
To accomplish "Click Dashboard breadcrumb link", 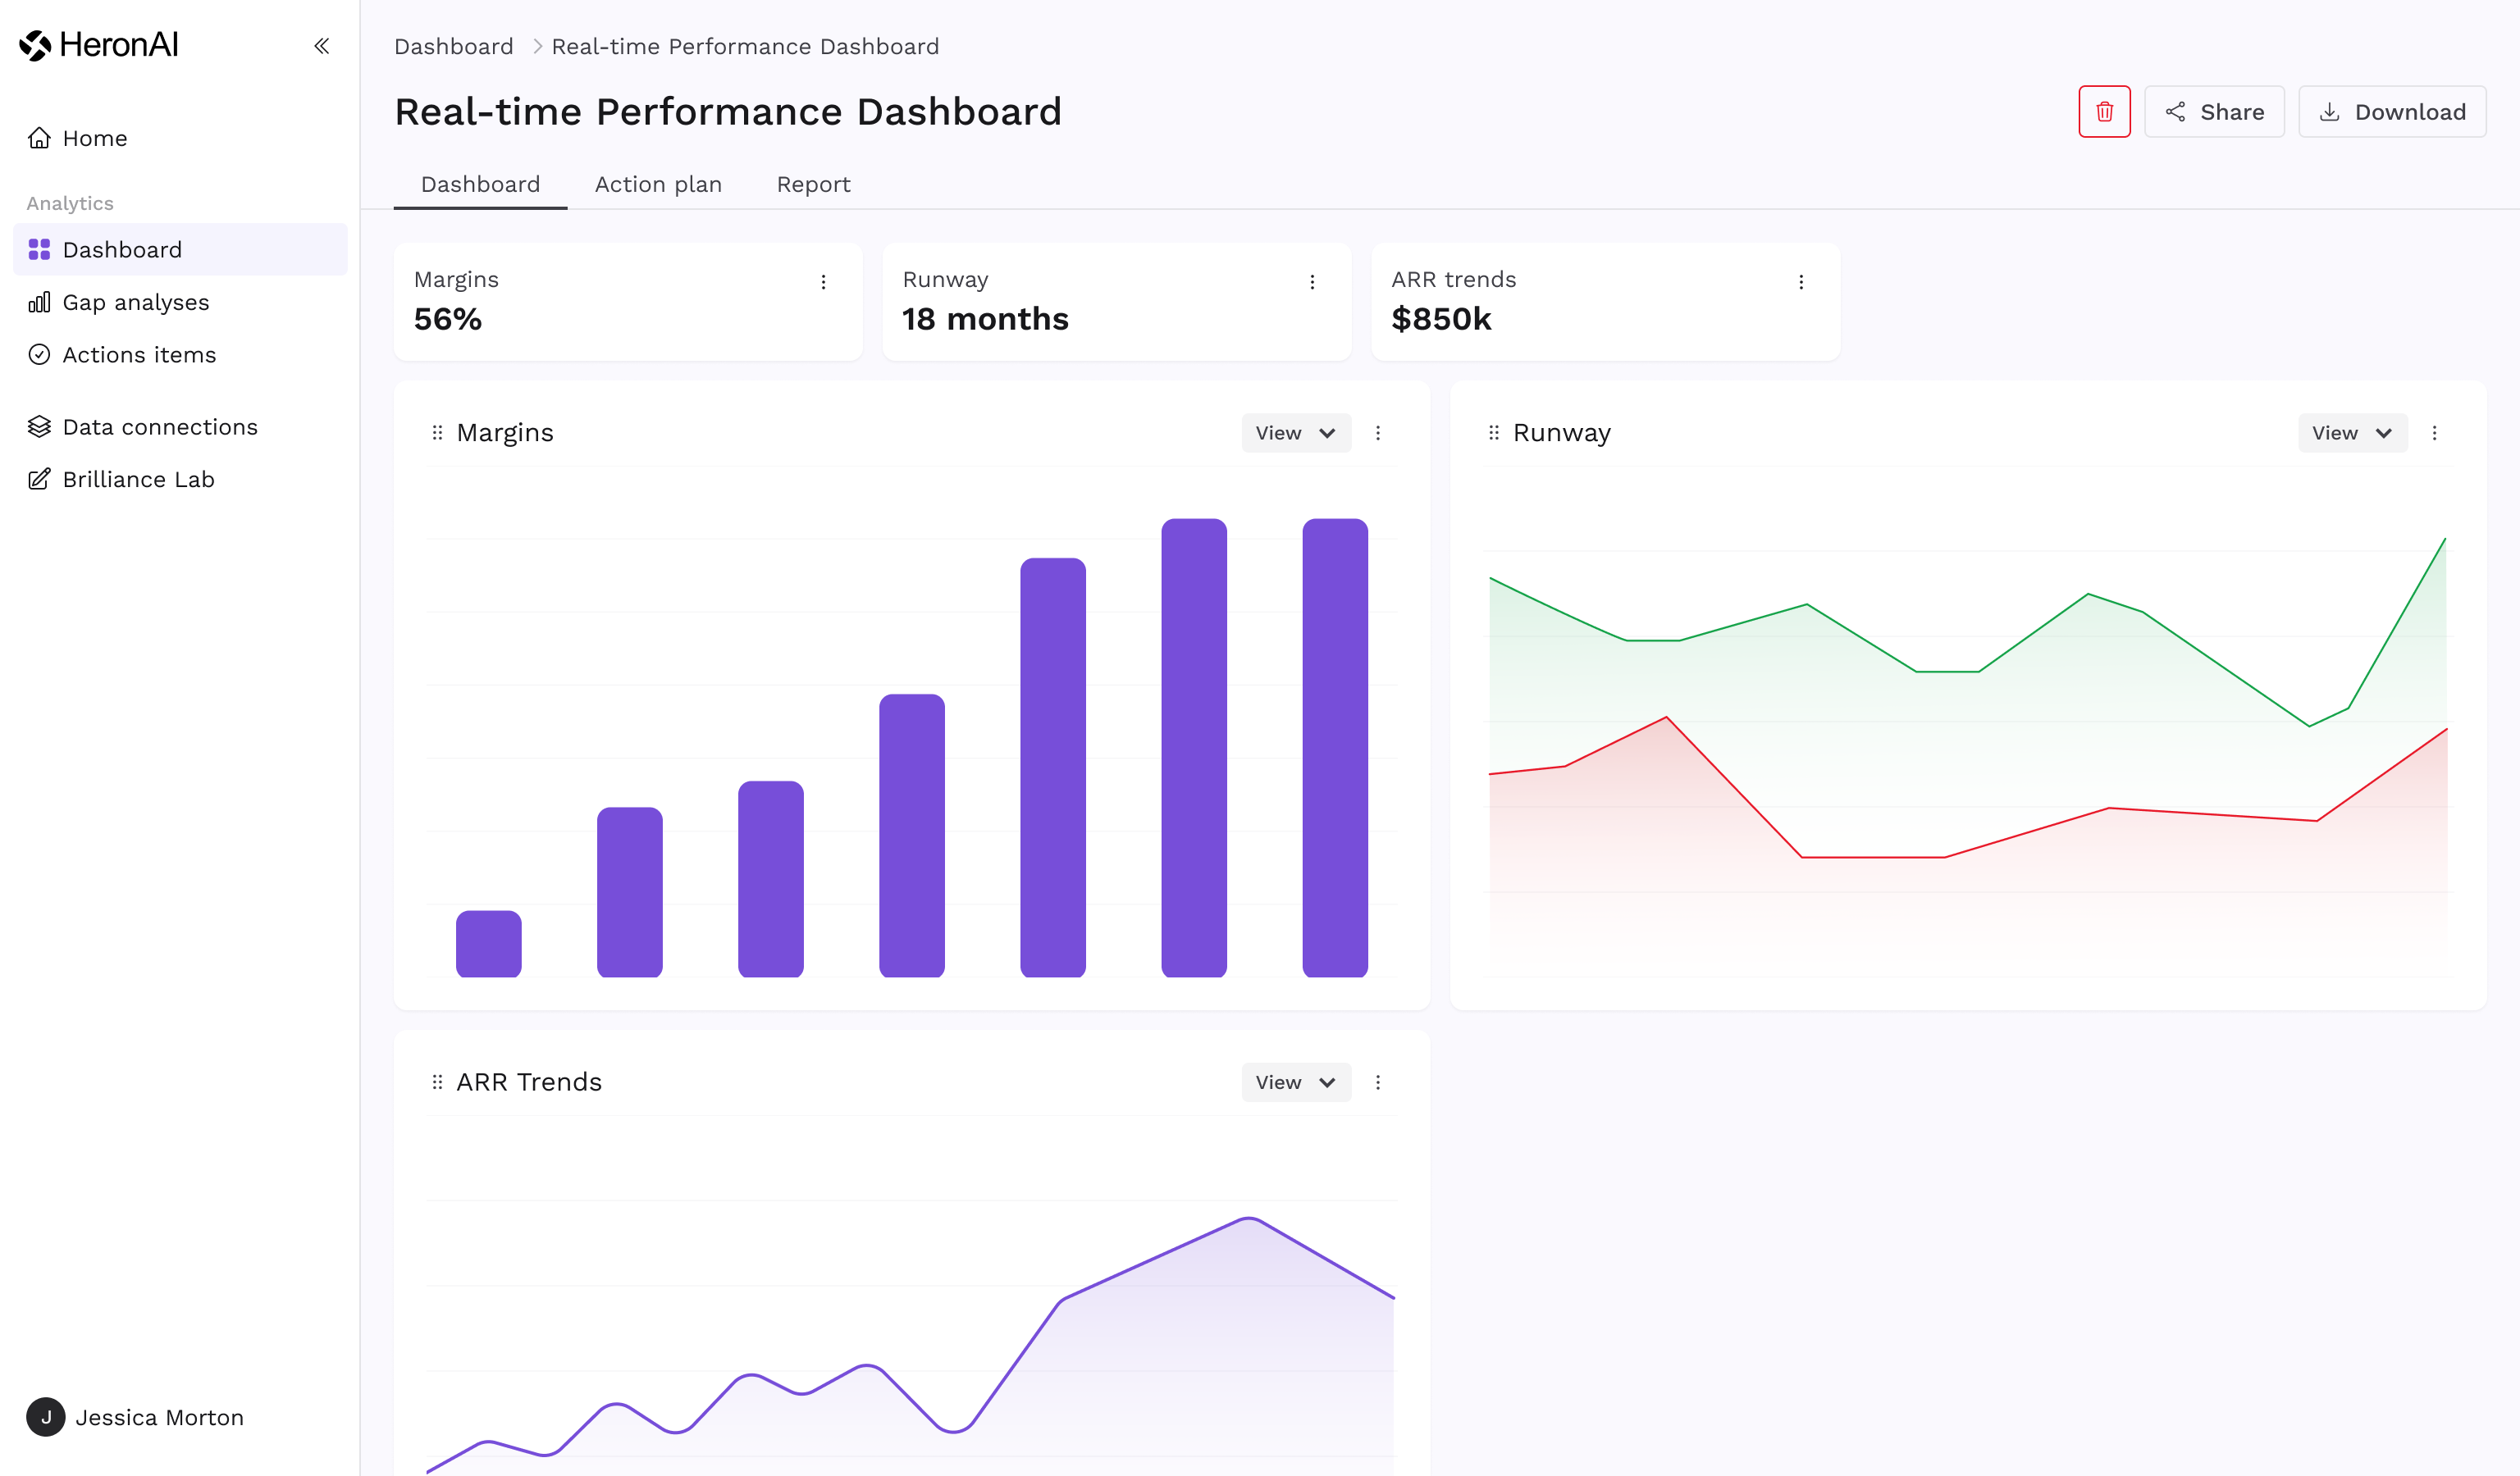I will tap(453, 47).
